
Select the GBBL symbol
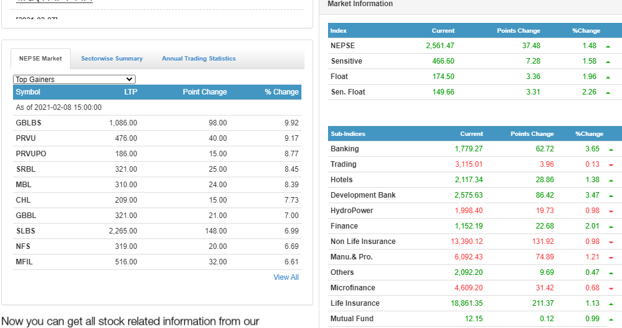pos(26,216)
